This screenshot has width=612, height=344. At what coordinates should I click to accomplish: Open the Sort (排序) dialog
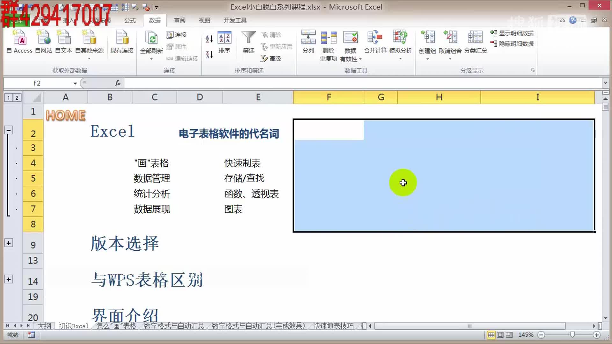224,42
